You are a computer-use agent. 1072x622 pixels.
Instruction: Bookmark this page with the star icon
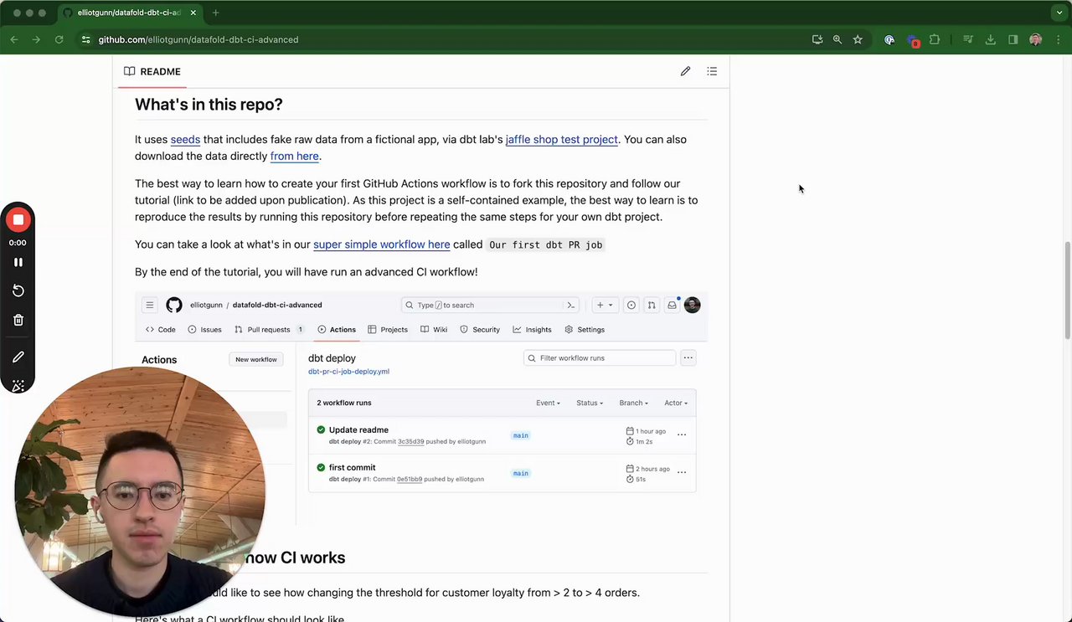point(858,39)
